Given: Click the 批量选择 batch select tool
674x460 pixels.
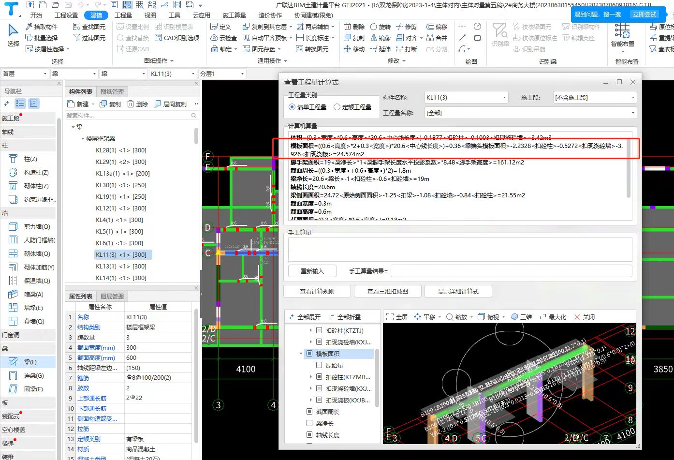Looking at the screenshot, I should 42,38.
